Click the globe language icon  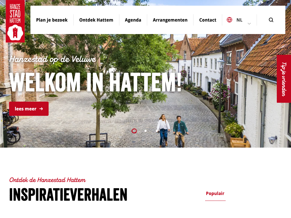click(229, 20)
